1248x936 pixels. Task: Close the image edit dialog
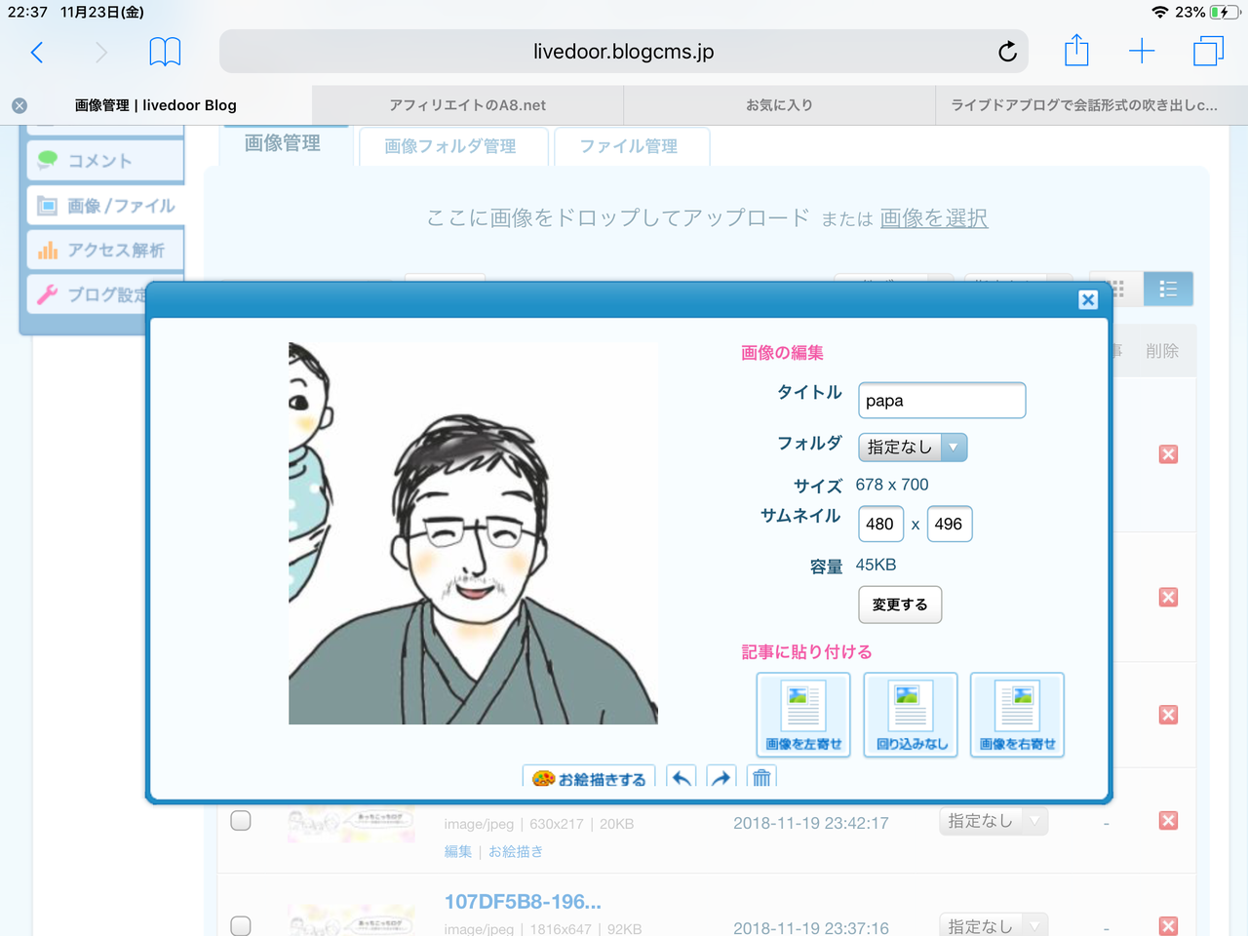(x=1088, y=300)
